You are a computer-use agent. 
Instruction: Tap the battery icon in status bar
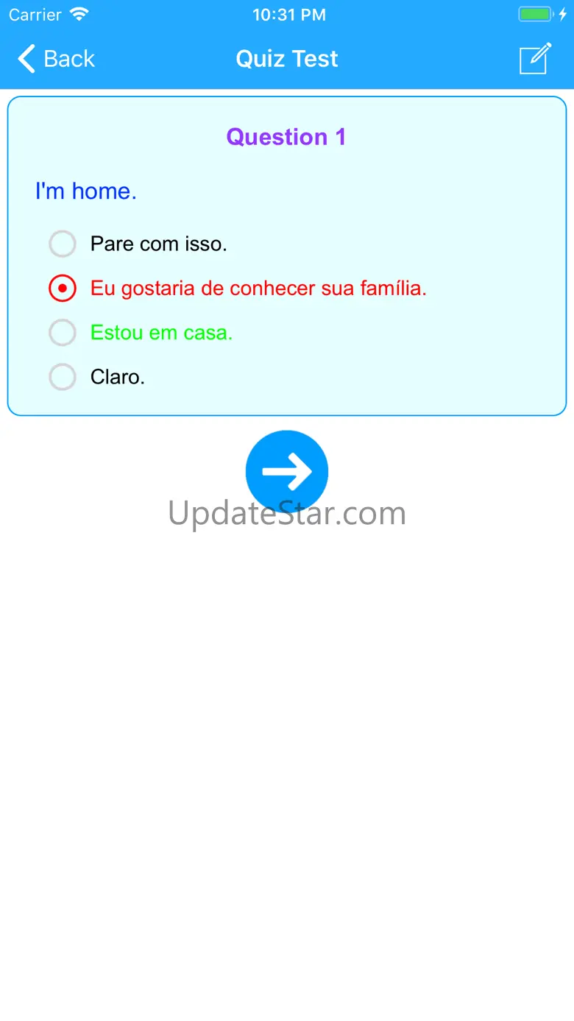[535, 14]
